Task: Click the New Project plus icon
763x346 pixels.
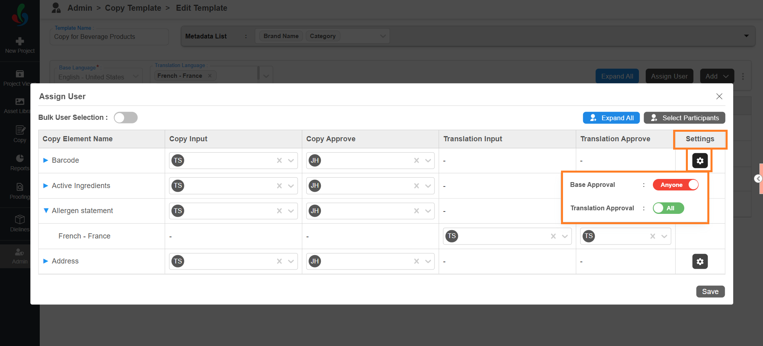Action: (20, 41)
